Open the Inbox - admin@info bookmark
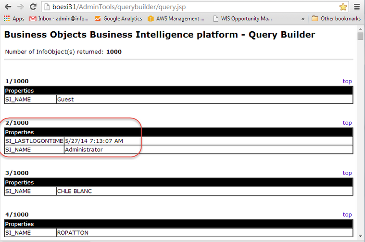This screenshot has height=242, width=365. coord(59,19)
